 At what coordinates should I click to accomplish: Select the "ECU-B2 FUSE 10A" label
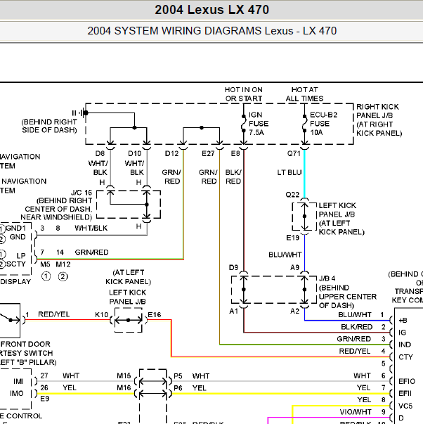[x=323, y=124]
